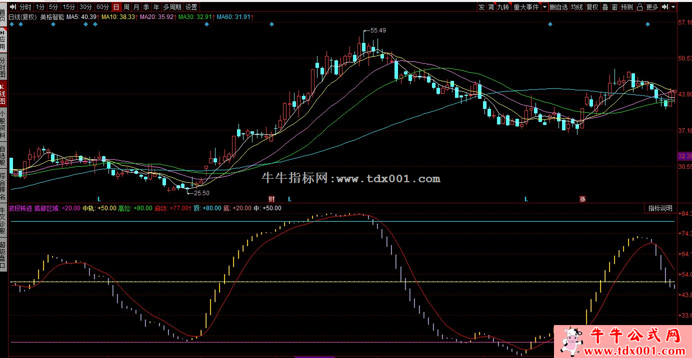Image resolution: width=692 pixels, height=358 pixels.
Task: Open the 牛叉诊股 sidebar tab
Action: pyautogui.click(x=3, y=221)
